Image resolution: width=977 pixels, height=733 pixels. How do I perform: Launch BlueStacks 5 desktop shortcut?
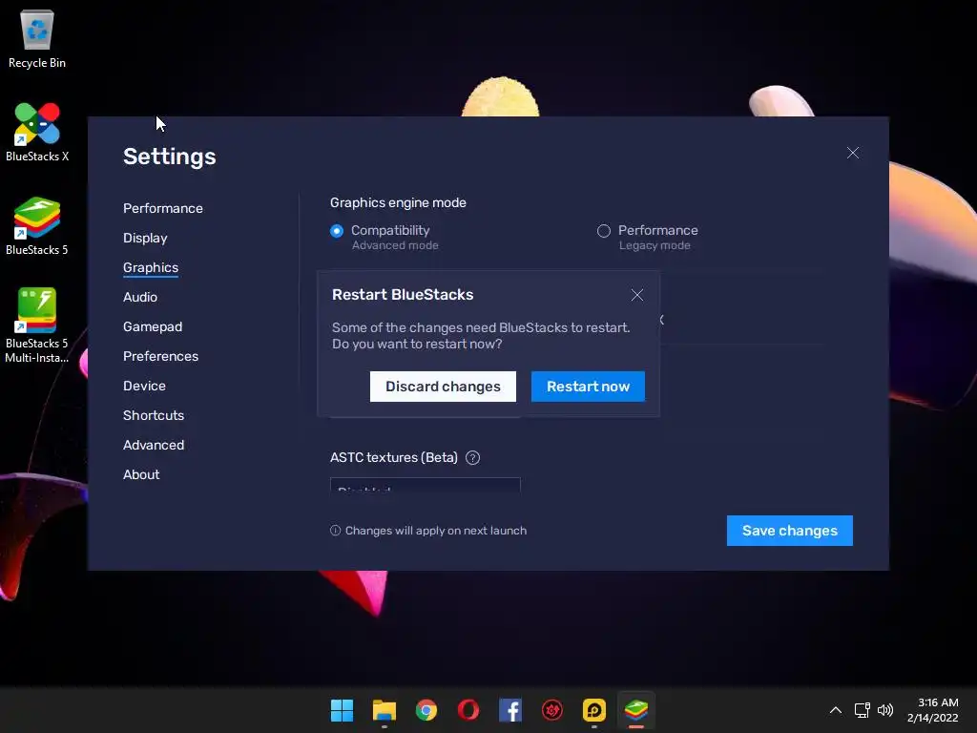point(37,225)
